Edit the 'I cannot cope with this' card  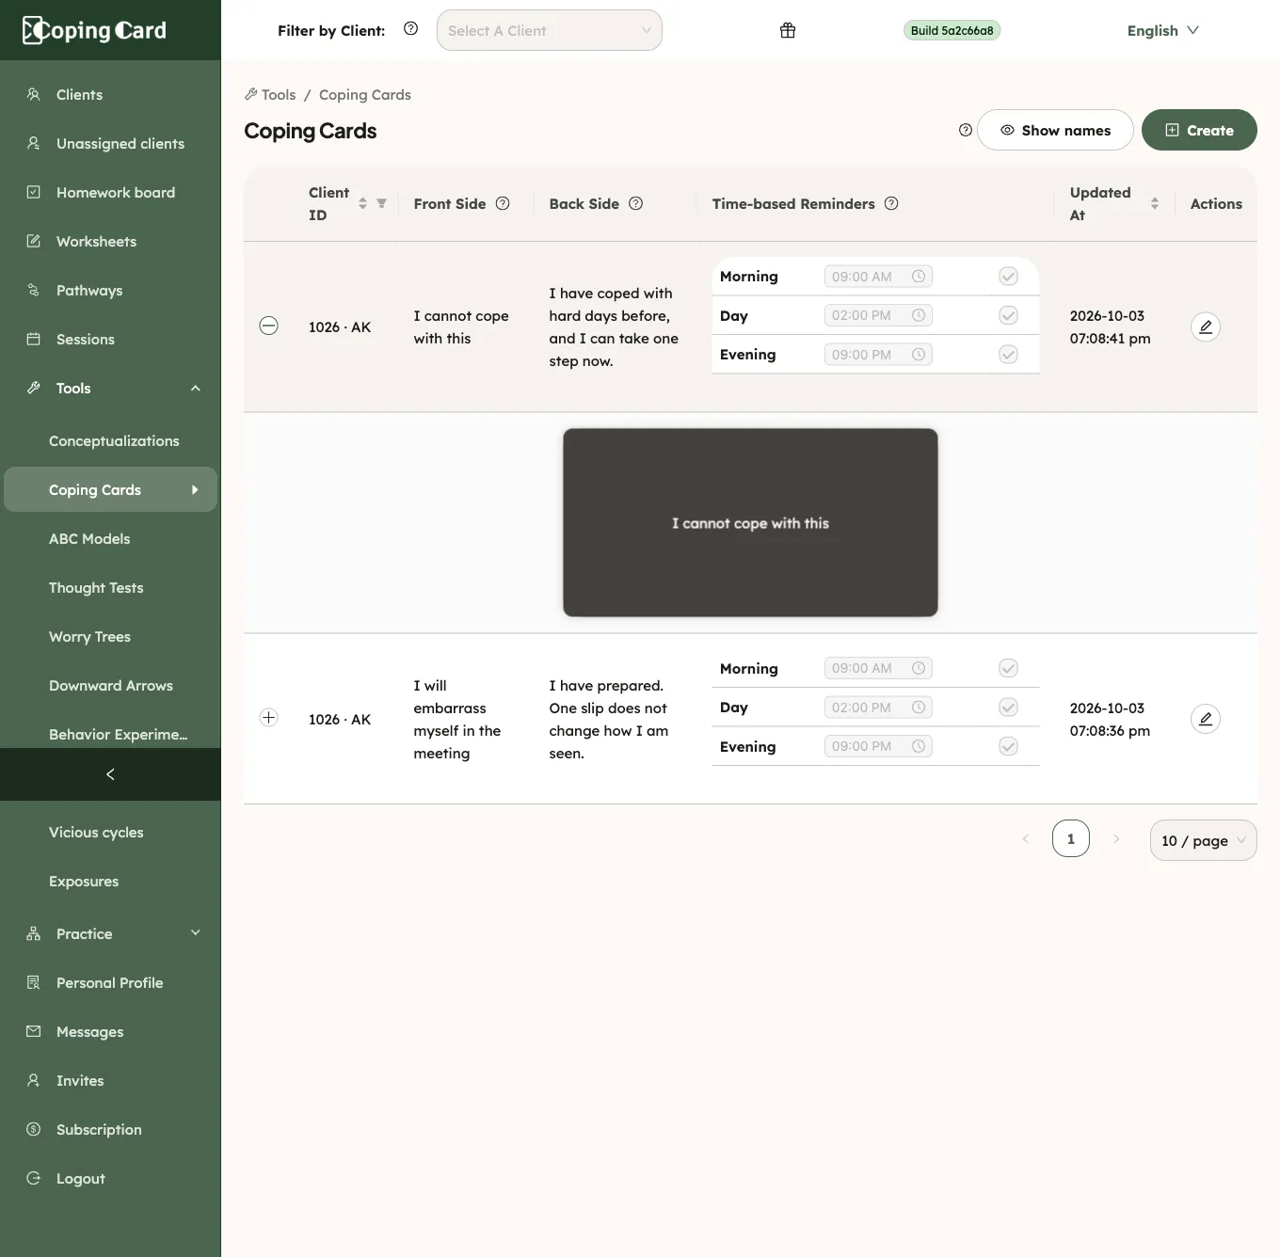(x=1206, y=326)
